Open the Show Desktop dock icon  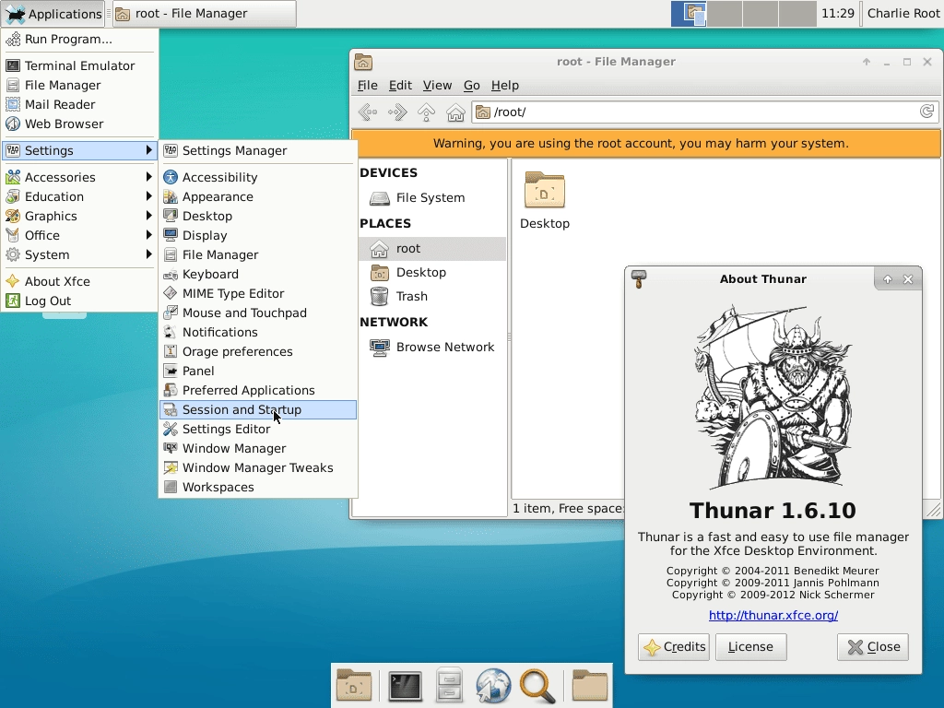tap(354, 686)
